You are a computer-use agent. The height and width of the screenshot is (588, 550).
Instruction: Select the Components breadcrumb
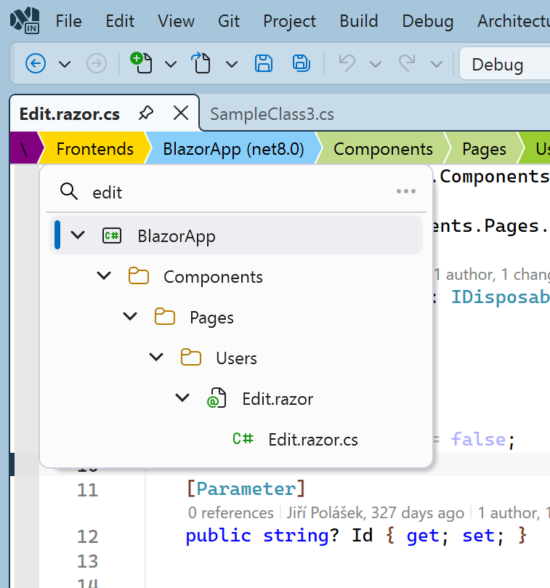coord(383,148)
